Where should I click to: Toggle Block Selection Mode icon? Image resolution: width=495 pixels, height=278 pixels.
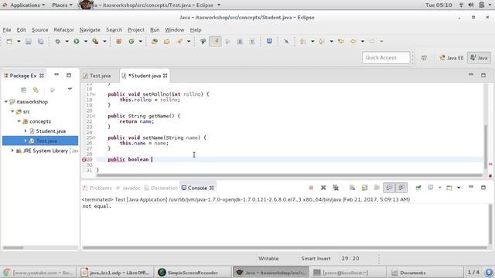[x=240, y=41]
